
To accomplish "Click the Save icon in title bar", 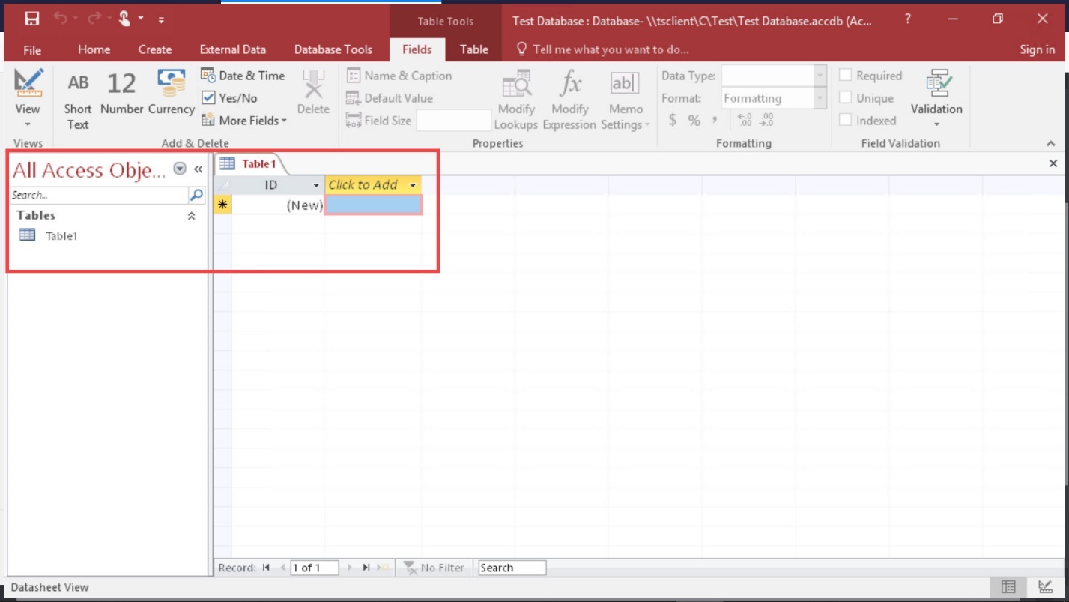I will (x=32, y=19).
